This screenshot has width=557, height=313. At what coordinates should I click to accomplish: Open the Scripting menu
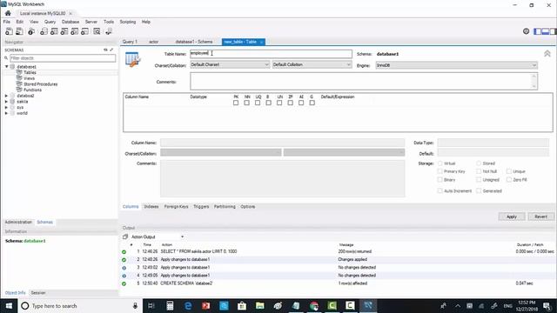(x=128, y=22)
